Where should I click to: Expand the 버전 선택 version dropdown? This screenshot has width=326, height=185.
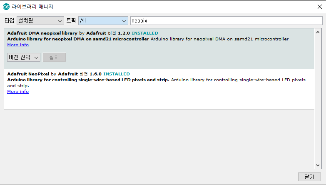pyautogui.click(x=24, y=57)
